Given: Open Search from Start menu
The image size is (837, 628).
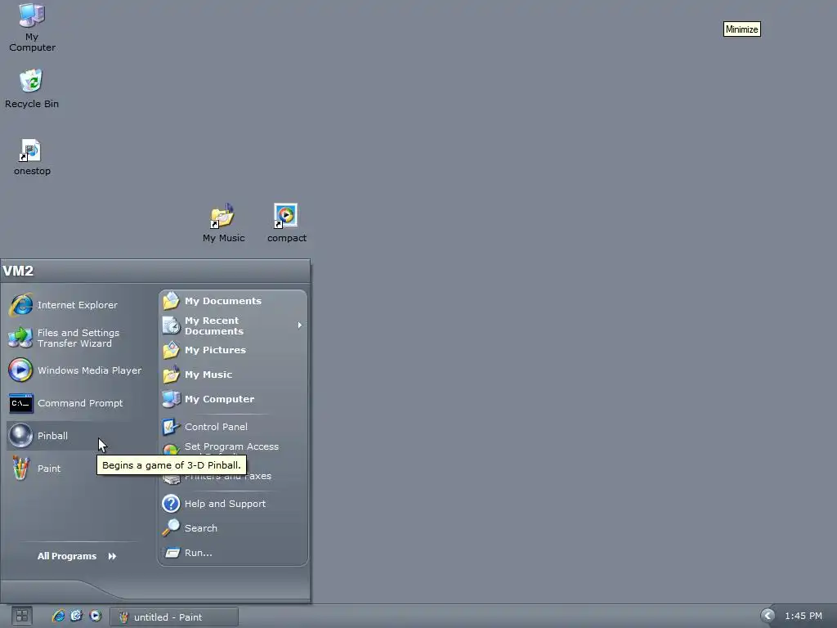Looking at the screenshot, I should (x=233, y=528).
